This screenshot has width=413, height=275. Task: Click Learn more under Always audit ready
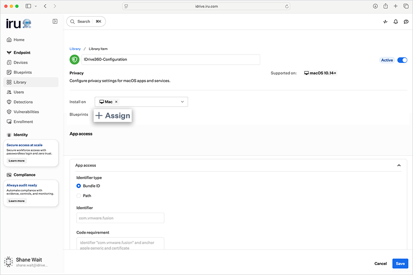tap(17, 201)
